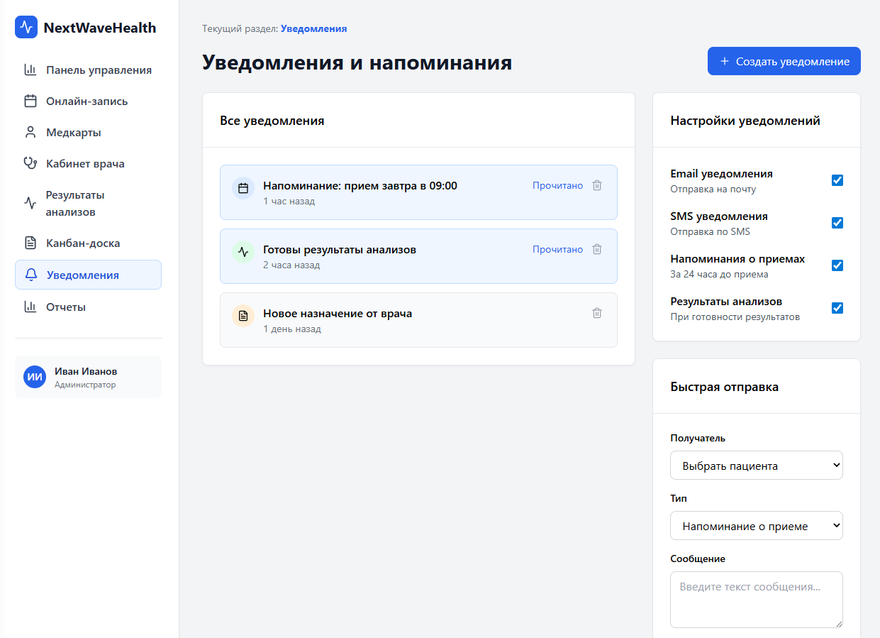Mark analysis results notification as Прочитано

[x=557, y=249]
